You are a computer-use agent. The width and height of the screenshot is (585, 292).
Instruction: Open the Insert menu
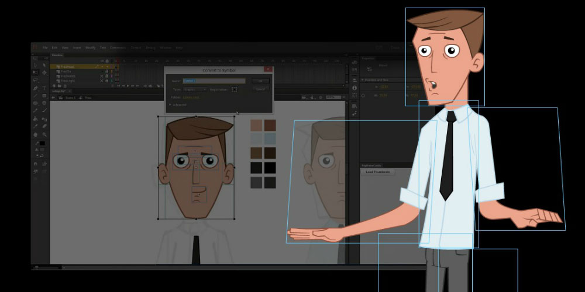click(77, 48)
